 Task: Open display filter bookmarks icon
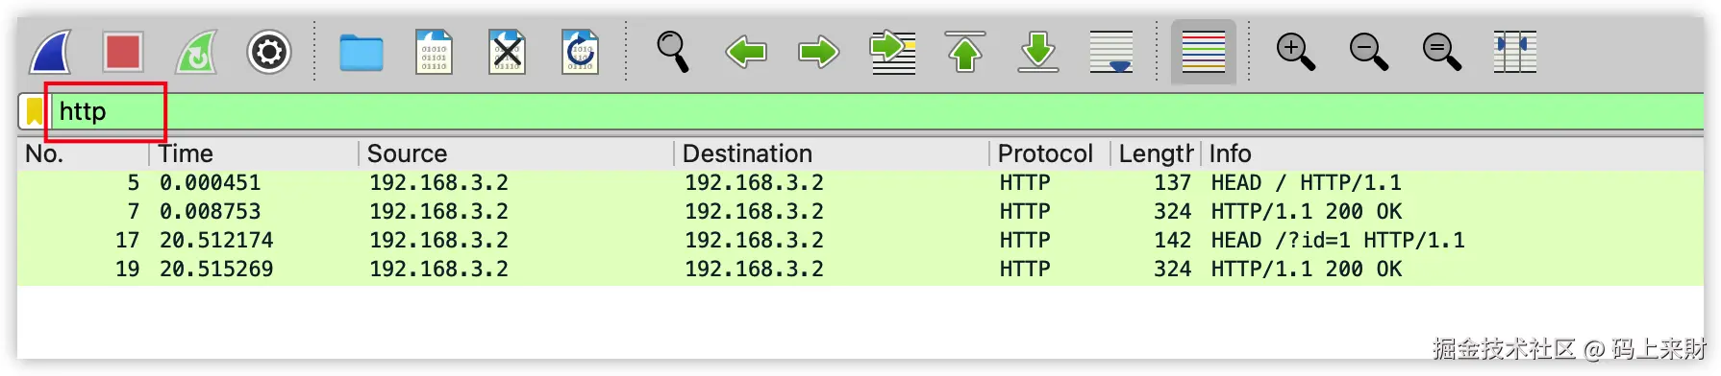pyautogui.click(x=35, y=111)
